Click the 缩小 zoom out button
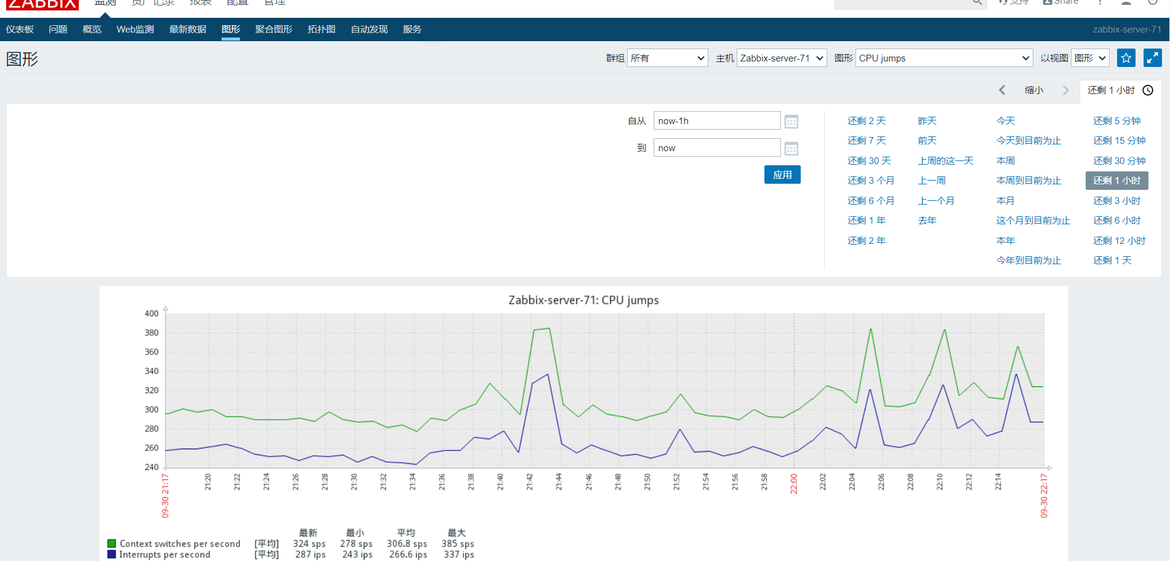This screenshot has height=561, width=1170. [x=1034, y=90]
